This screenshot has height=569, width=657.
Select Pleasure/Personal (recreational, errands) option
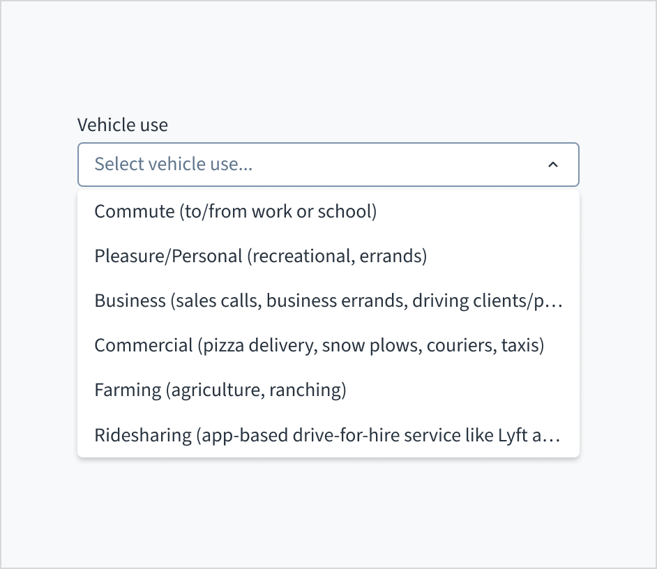[x=261, y=256]
